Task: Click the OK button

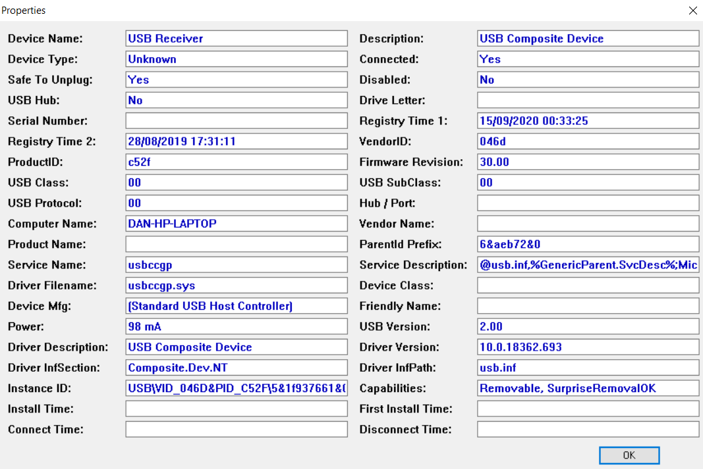Action: [629, 455]
